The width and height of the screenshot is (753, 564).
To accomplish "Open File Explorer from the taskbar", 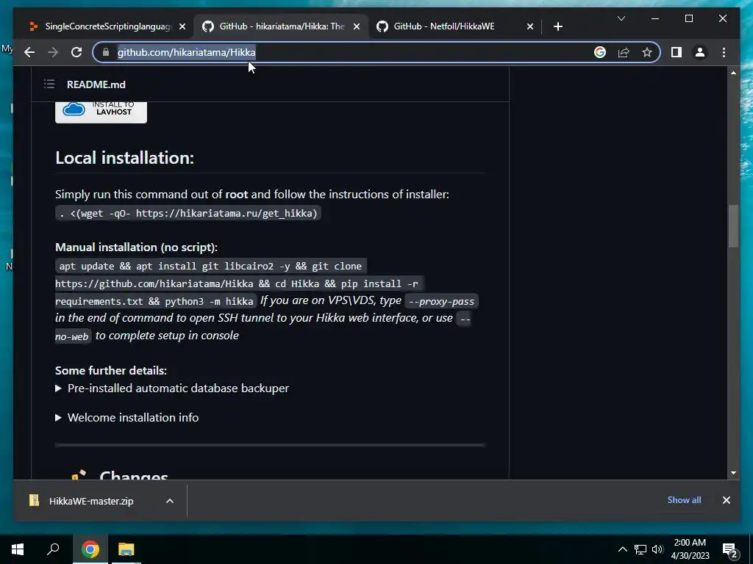I will pyautogui.click(x=126, y=549).
